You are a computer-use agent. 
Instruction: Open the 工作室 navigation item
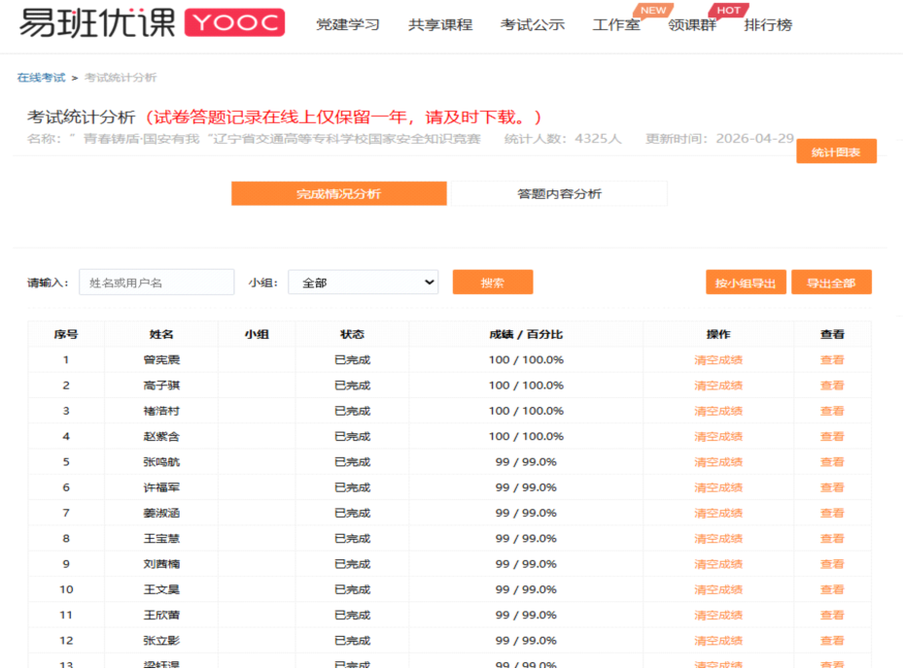click(616, 24)
